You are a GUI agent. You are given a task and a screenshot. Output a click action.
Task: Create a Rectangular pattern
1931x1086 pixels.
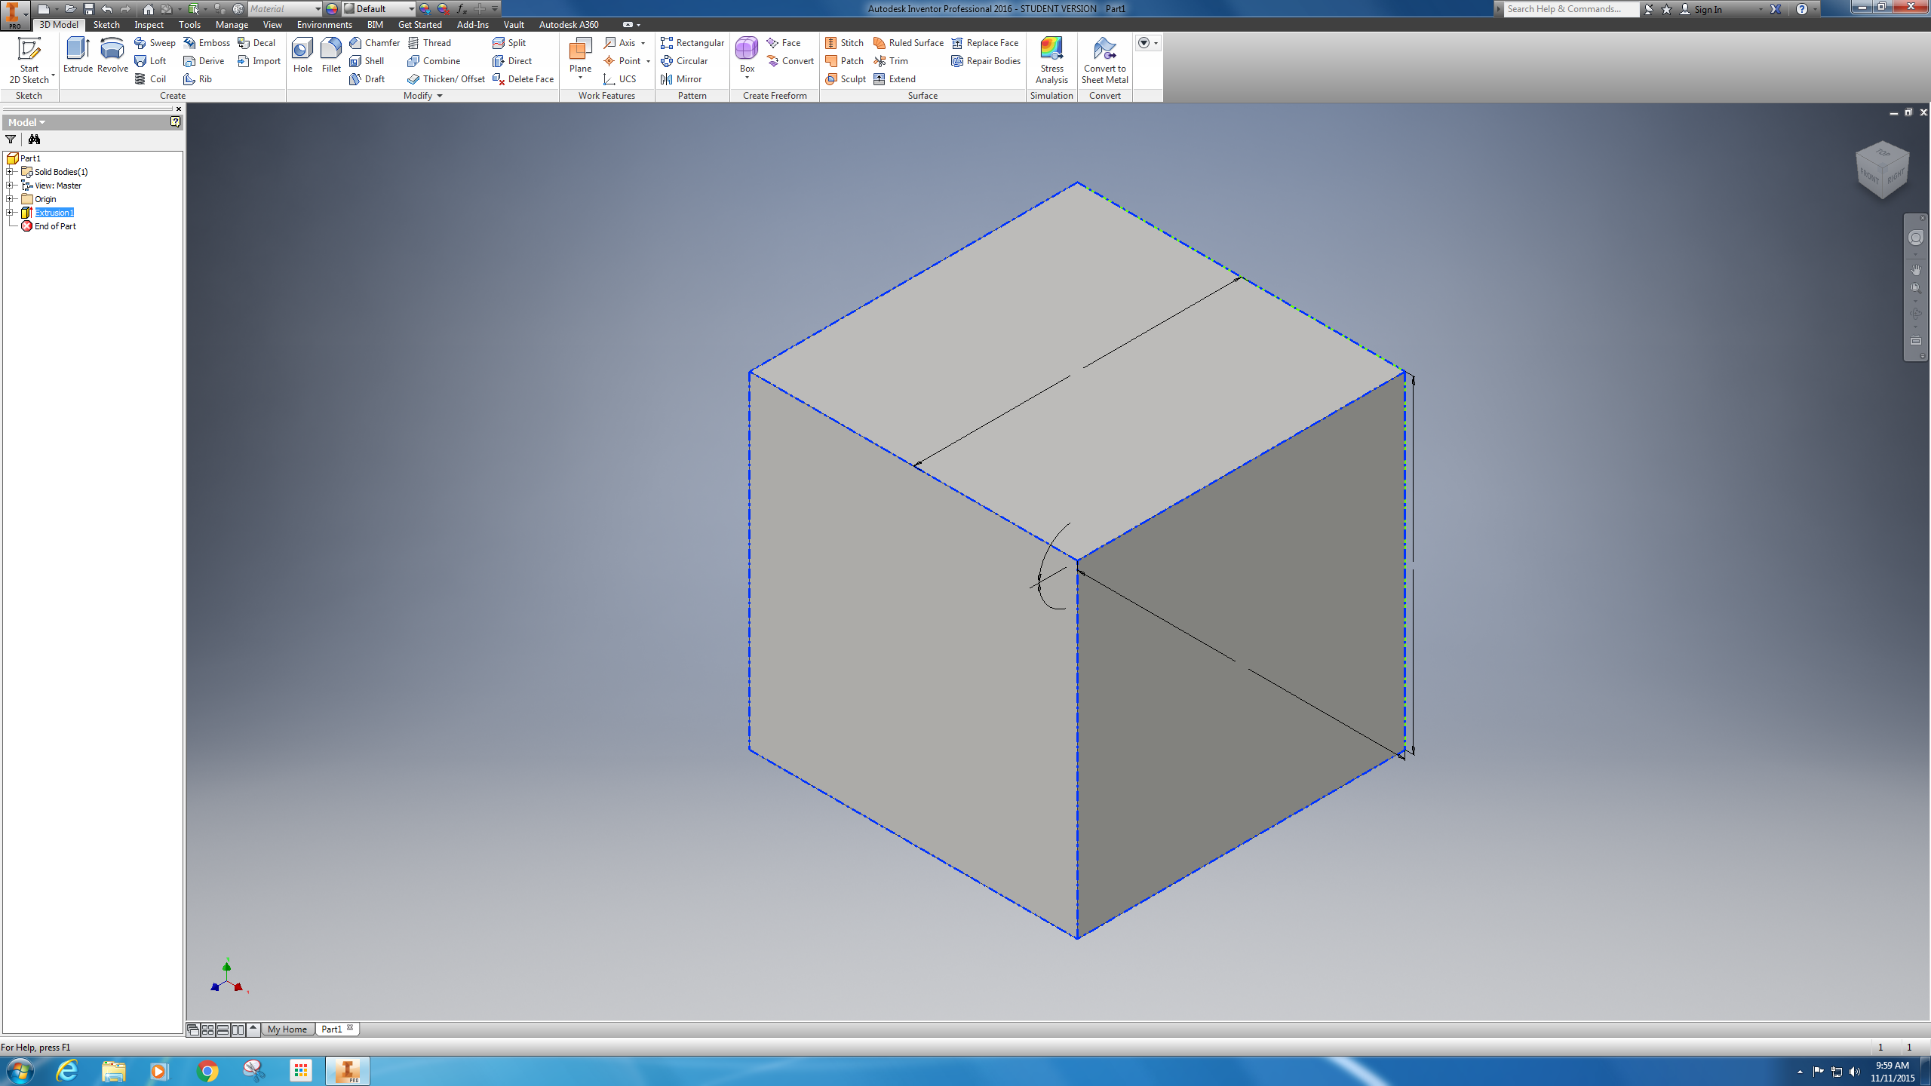pyautogui.click(x=692, y=43)
